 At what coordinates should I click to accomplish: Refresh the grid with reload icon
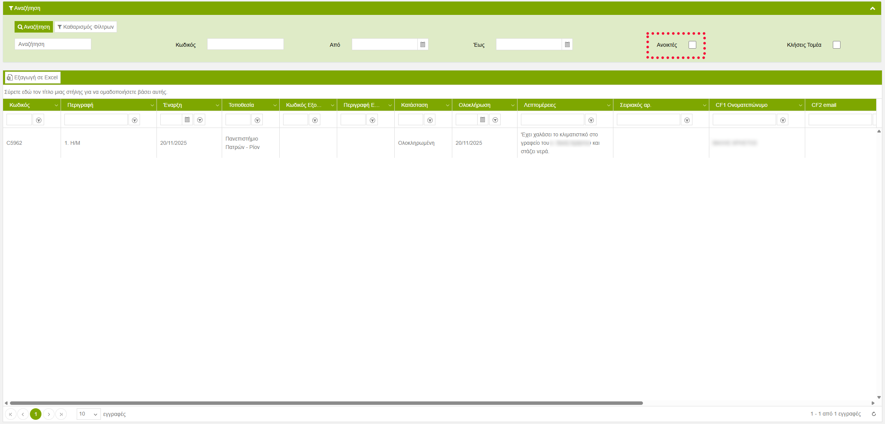pos(874,414)
